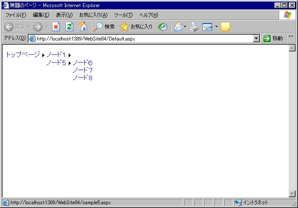Go to the Home page icon
The image size is (298, 208).
click(83, 27)
